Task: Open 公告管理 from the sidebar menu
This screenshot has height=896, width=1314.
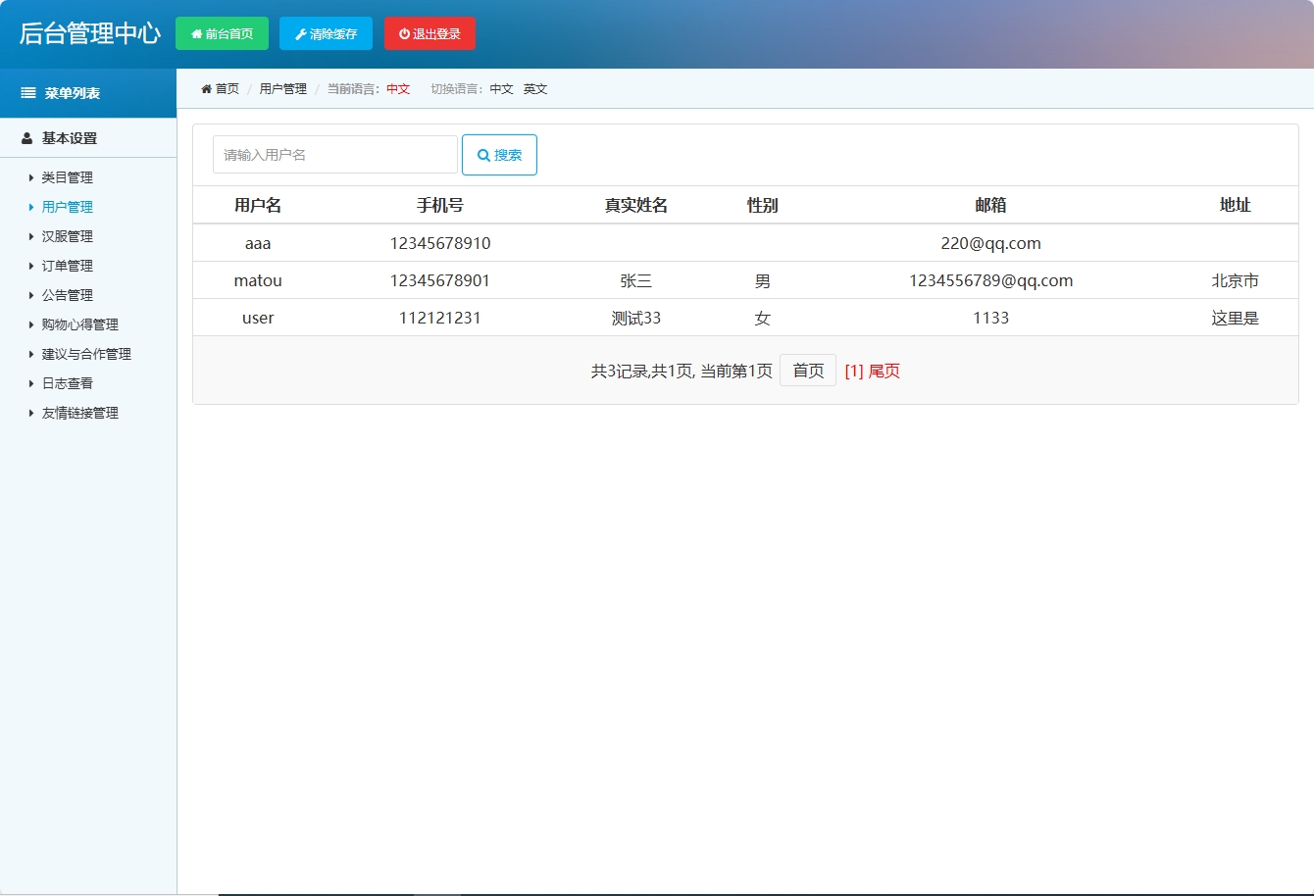Action: coord(67,295)
